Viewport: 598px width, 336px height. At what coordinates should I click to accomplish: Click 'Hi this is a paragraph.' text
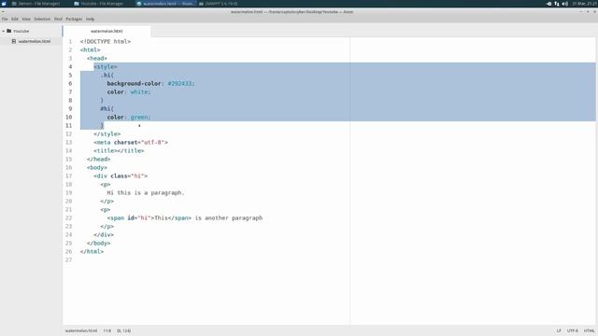[x=146, y=193]
